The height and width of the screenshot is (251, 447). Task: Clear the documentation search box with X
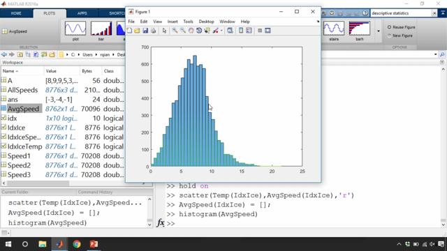tap(434, 13)
